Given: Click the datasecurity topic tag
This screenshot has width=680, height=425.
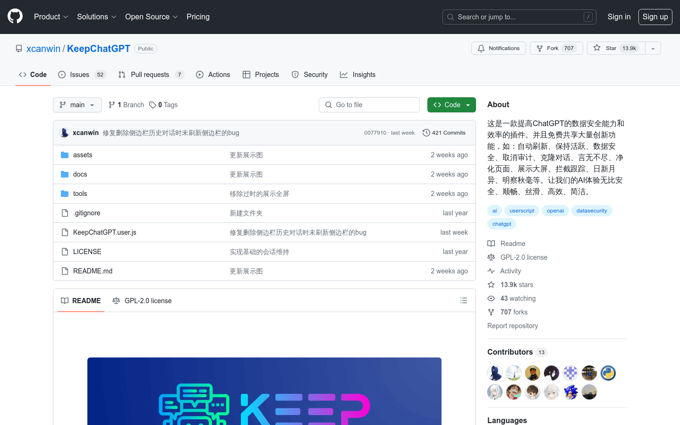Looking at the screenshot, I should (592, 211).
